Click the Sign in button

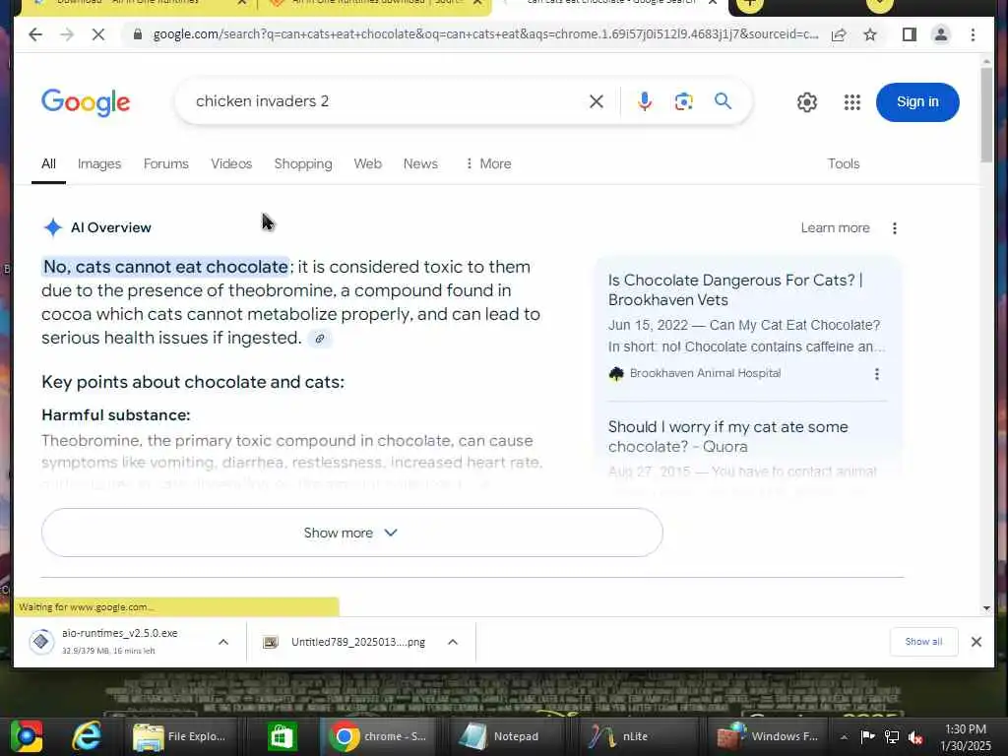point(917,102)
